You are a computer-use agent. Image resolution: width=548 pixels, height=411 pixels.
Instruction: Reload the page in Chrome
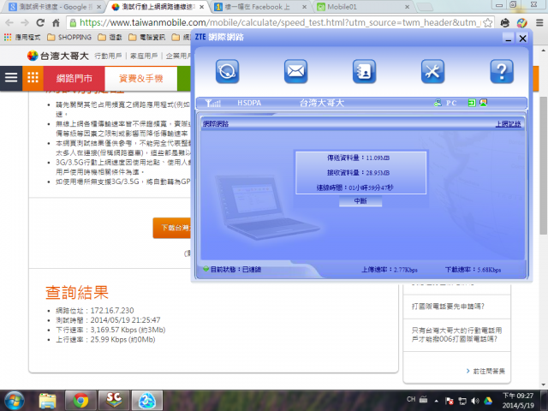tap(40, 23)
